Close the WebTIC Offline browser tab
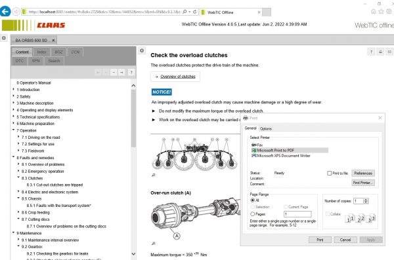Image resolution: width=394 pixels, height=260 pixels. tap(259, 12)
